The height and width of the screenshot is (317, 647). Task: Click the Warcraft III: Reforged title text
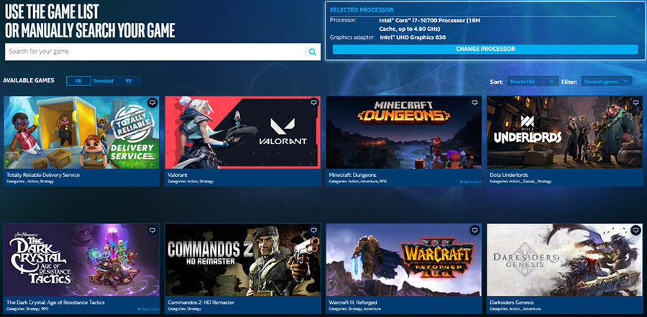(x=353, y=302)
